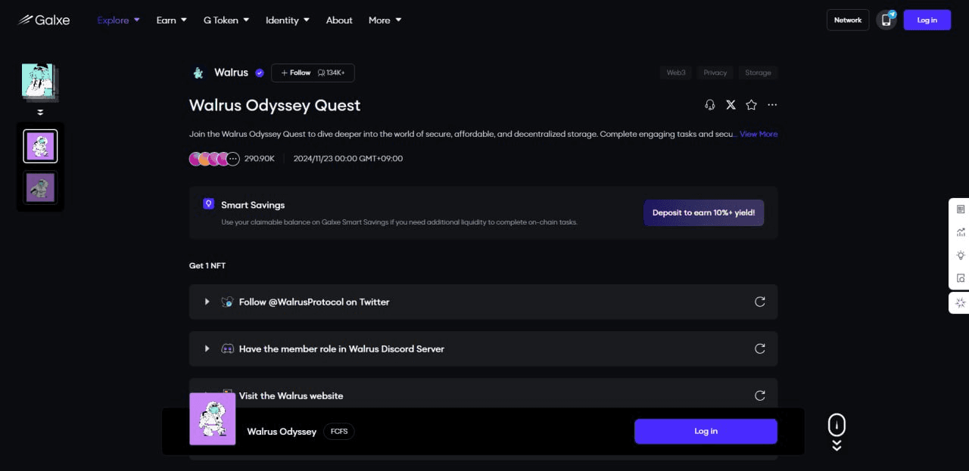Click the stacked campaign thumbnail at top-left
Image resolution: width=969 pixels, height=471 pixels.
click(x=39, y=82)
